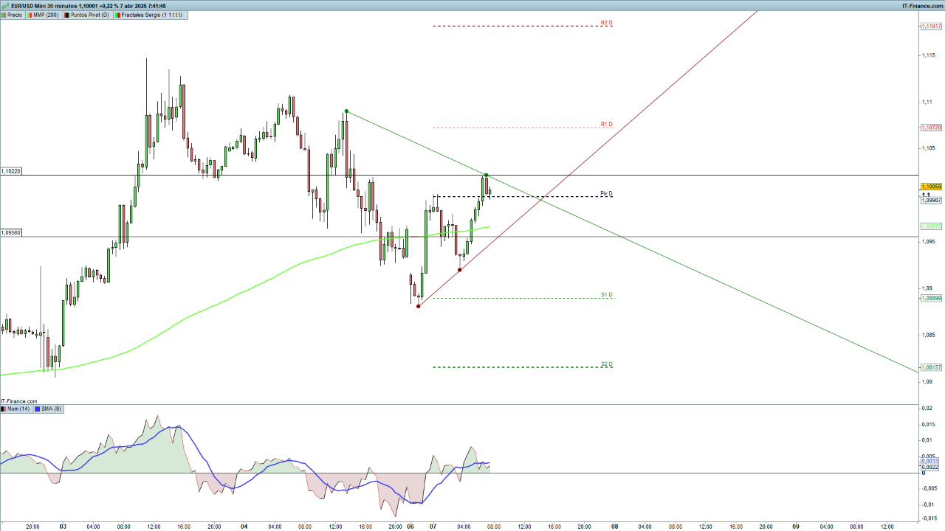
Task: Click the chart title EUR/USD Mini 30 minutos
Action: point(45,5)
